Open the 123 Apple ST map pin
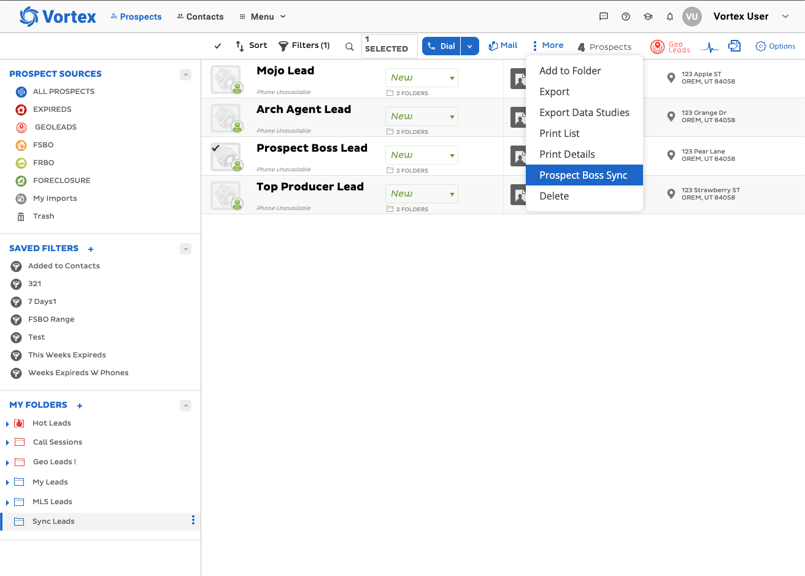805x576 pixels. coord(671,78)
